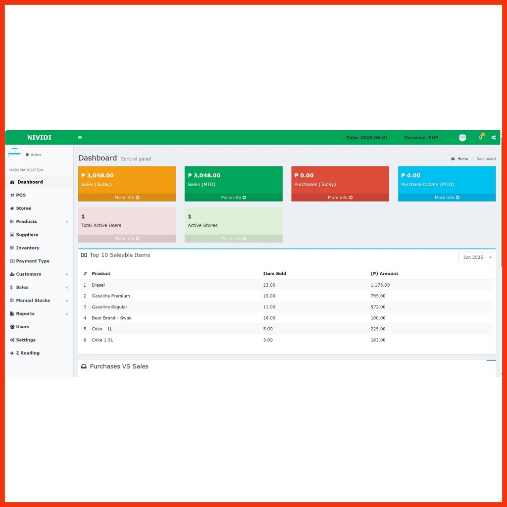Expand the Reports submenu chevron
Screen dimensions: 507x507
[x=67, y=314]
